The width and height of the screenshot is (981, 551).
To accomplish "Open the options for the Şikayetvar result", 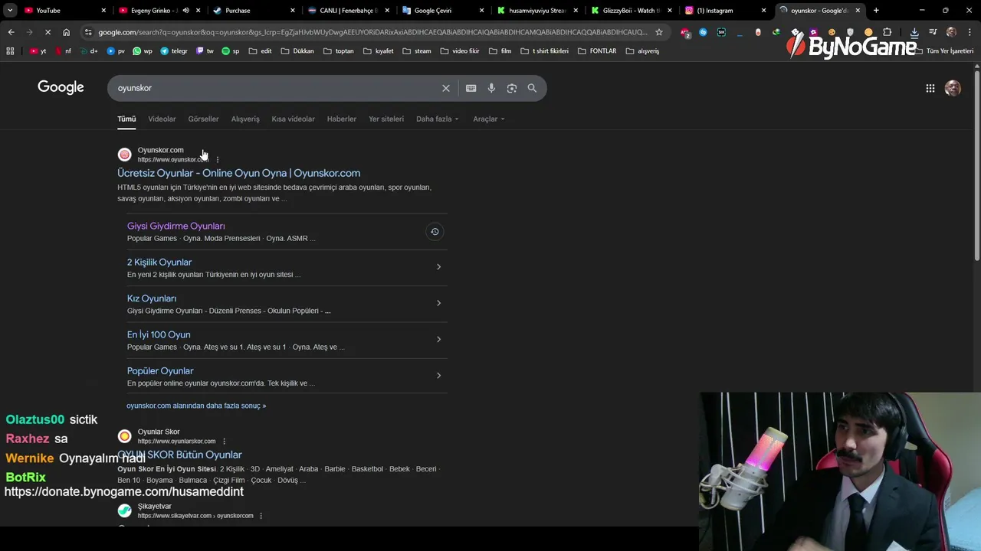I will [261, 516].
